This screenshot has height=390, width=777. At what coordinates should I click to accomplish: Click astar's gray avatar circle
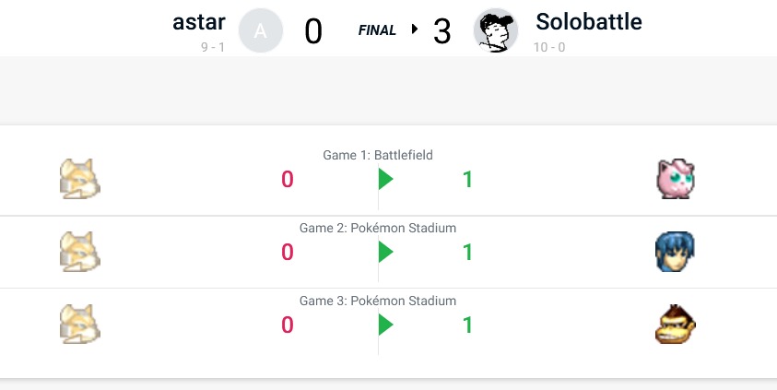[261, 30]
